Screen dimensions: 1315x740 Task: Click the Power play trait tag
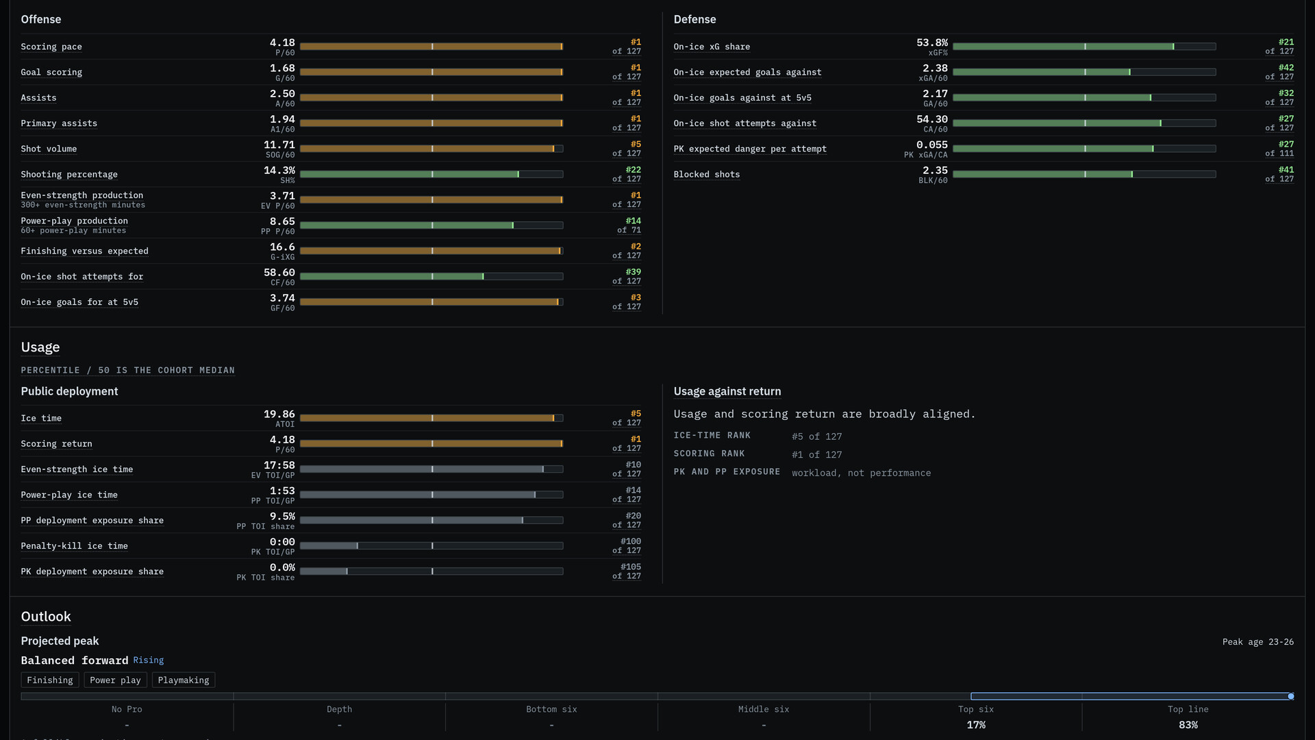[115, 680]
